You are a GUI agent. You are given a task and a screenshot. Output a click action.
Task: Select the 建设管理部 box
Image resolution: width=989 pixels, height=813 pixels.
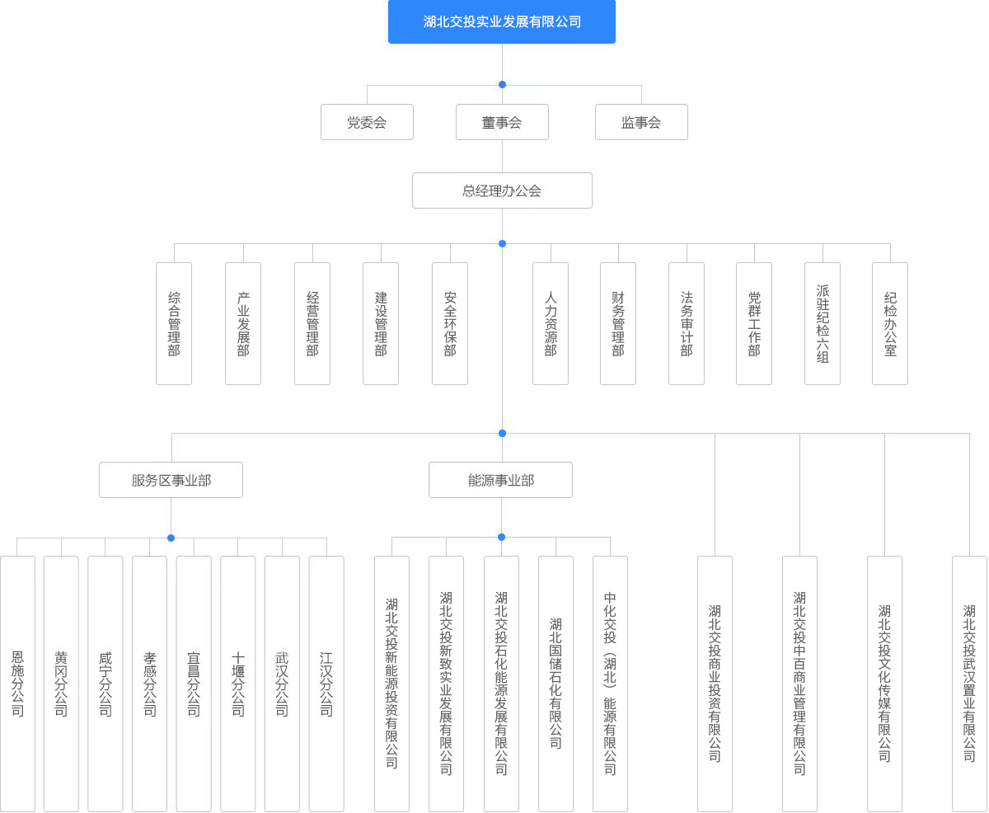click(x=381, y=324)
